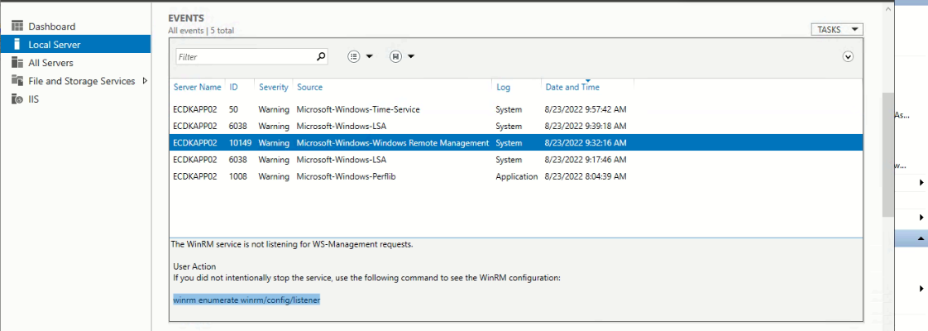Click File and Storage Services icon
The image size is (928, 331).
[17, 81]
